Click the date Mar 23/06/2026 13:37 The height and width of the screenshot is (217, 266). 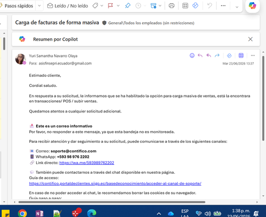[x=238, y=63]
